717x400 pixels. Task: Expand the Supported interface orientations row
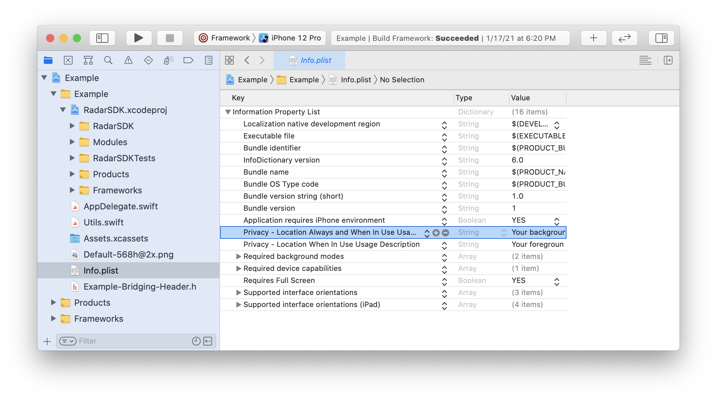(x=239, y=292)
